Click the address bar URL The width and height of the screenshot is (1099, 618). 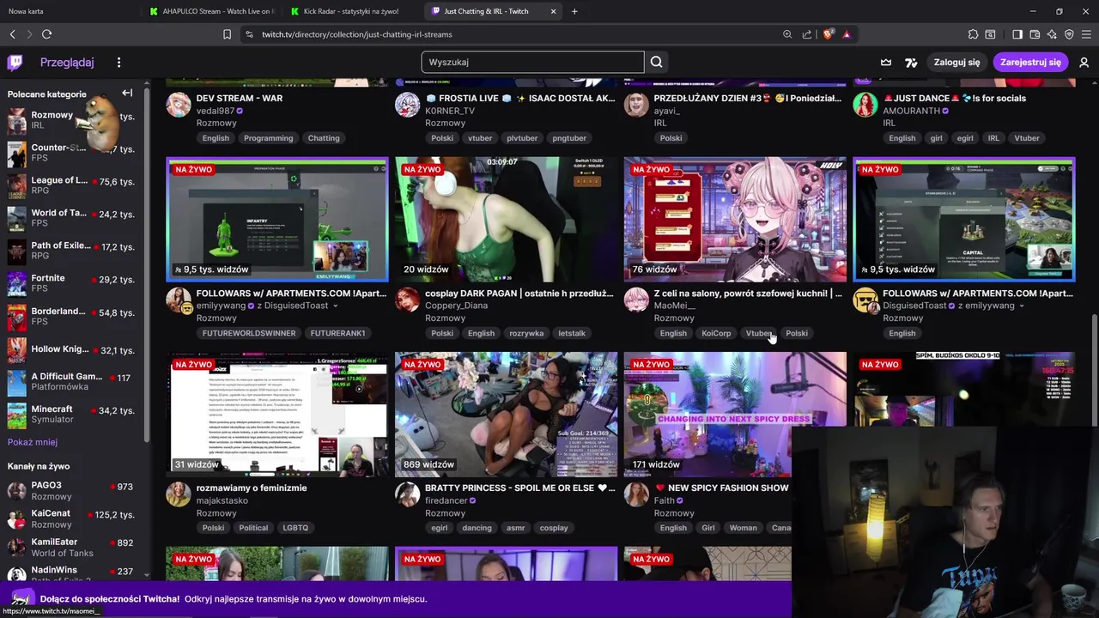coord(357,34)
